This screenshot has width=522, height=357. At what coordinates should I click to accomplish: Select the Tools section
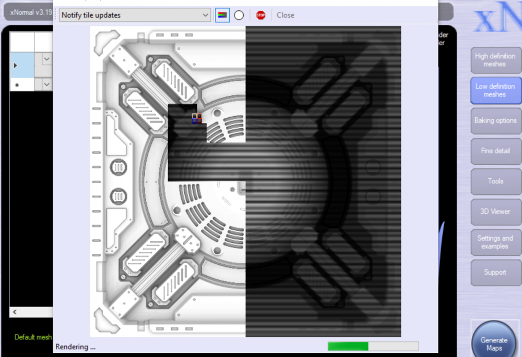[495, 181]
